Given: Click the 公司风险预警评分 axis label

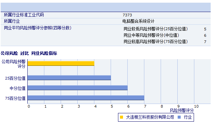Looking at the screenshot, I should 14,64.
